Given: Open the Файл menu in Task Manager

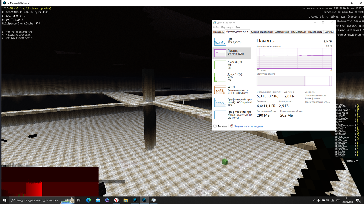Looking at the screenshot, I should pos(216,27).
